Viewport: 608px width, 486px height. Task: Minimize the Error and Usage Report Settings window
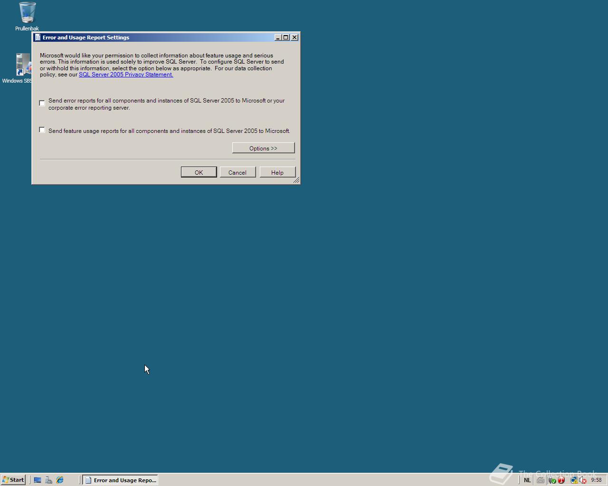coord(278,37)
